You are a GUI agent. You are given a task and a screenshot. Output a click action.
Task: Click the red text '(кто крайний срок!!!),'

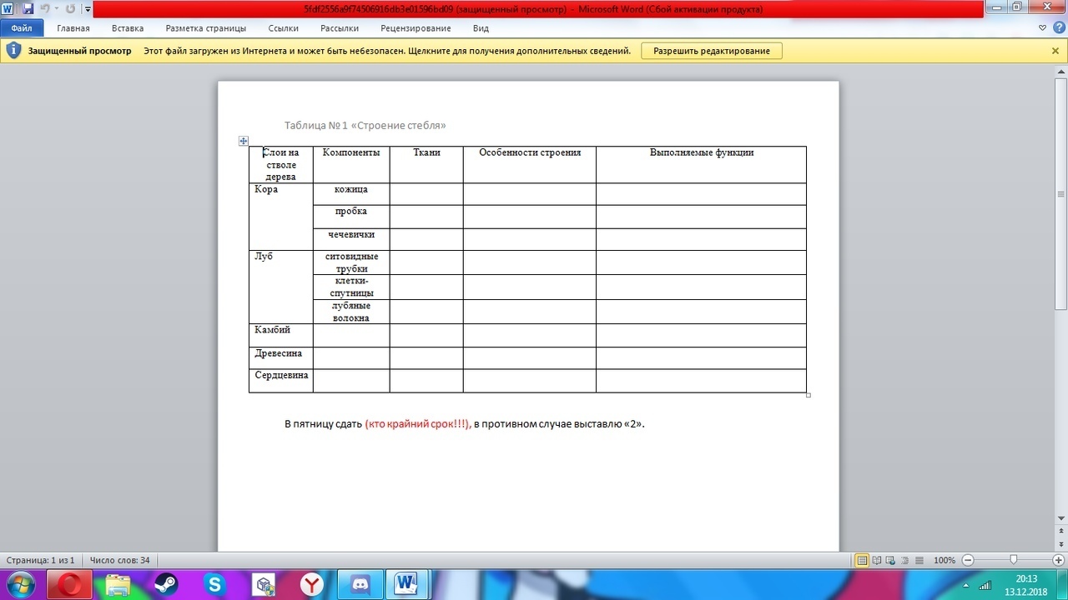pos(418,424)
